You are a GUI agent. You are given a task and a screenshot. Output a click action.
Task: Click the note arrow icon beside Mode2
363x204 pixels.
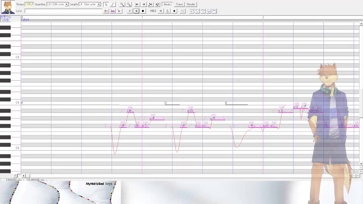click(157, 5)
